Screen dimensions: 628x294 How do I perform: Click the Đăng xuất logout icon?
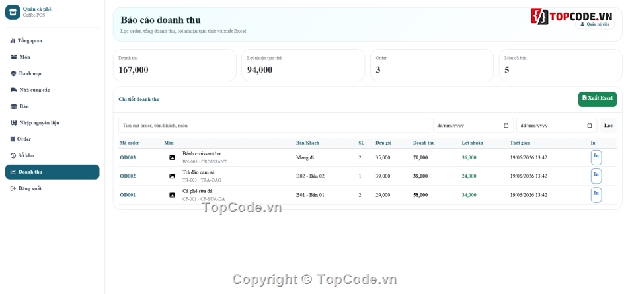(x=13, y=188)
